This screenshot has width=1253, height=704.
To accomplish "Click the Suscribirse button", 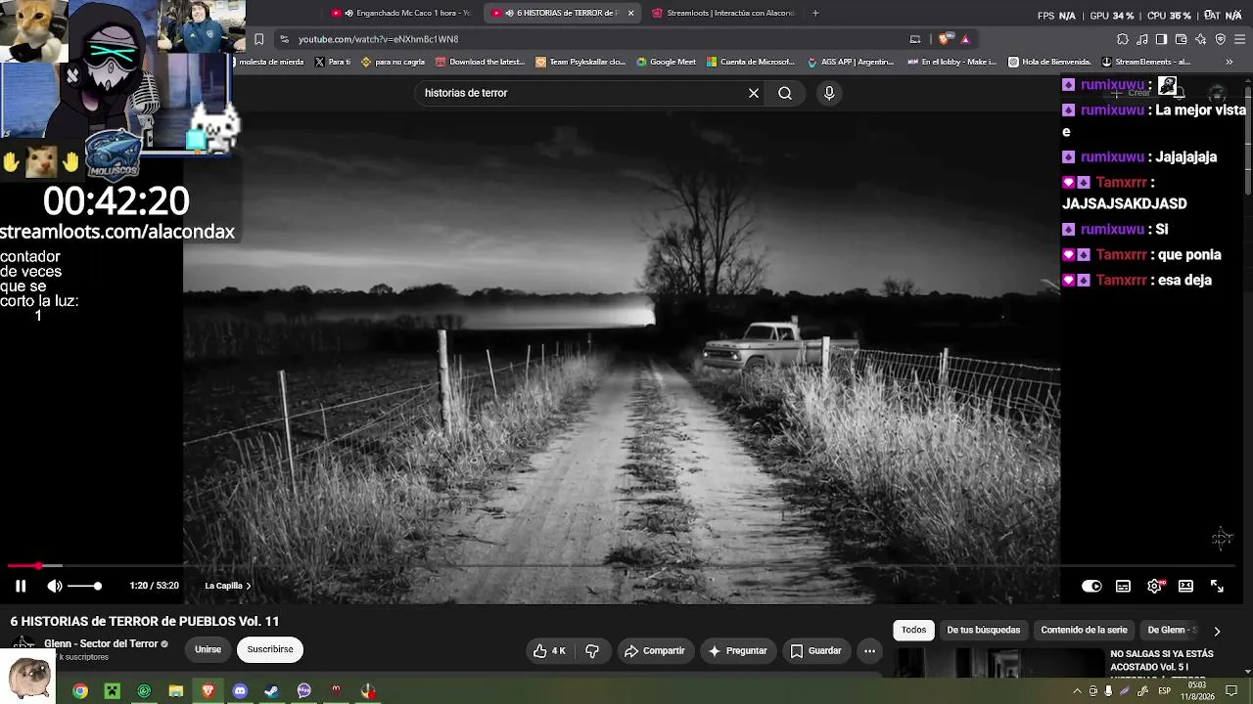I will pos(270,649).
